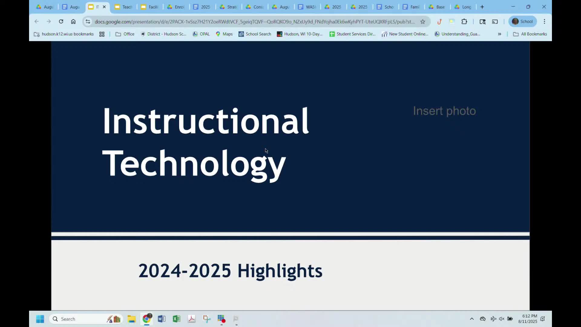Show hidden system tray icons

[x=472, y=319]
